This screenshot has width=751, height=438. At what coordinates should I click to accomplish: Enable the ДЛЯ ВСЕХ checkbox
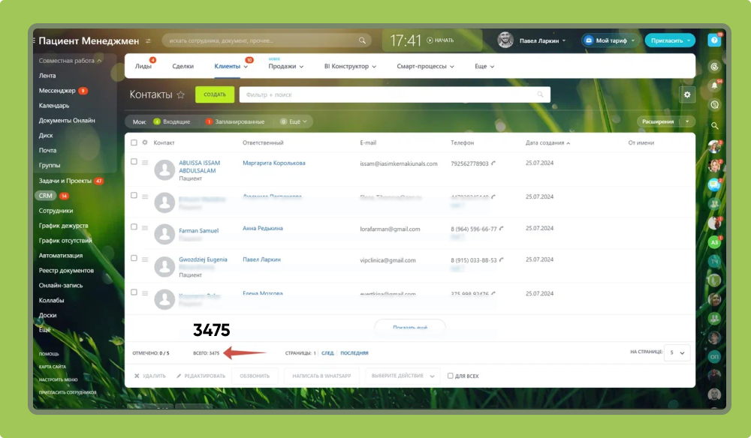[450, 376]
